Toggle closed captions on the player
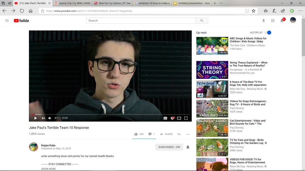Image resolution: width=305 pixels, height=171 pixels. (165, 118)
